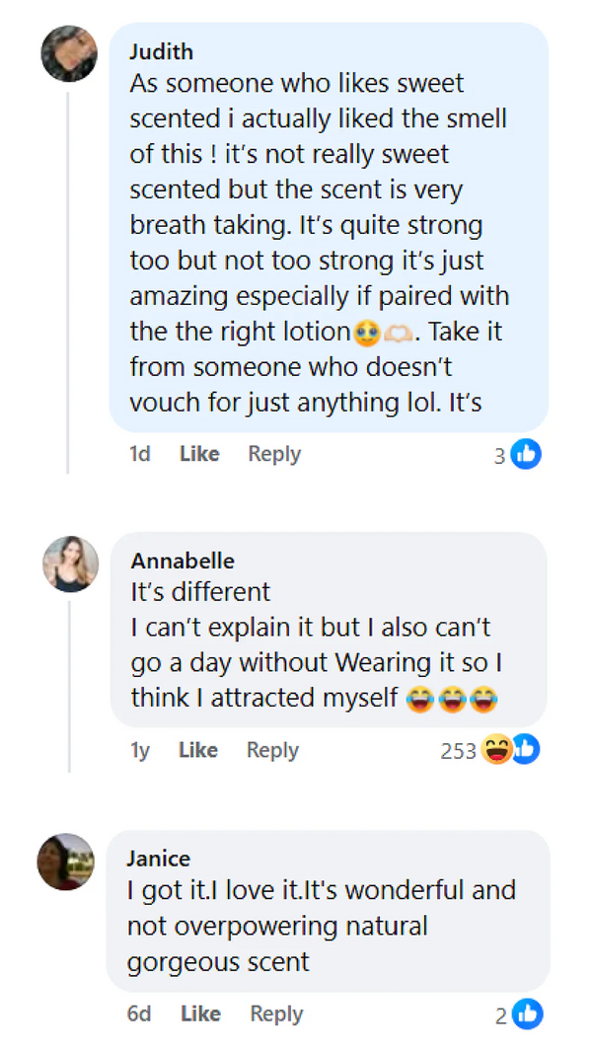Click the blue thumbs-up reaction on Judith's comment
The height and width of the screenshot is (1053, 592).
(527, 454)
